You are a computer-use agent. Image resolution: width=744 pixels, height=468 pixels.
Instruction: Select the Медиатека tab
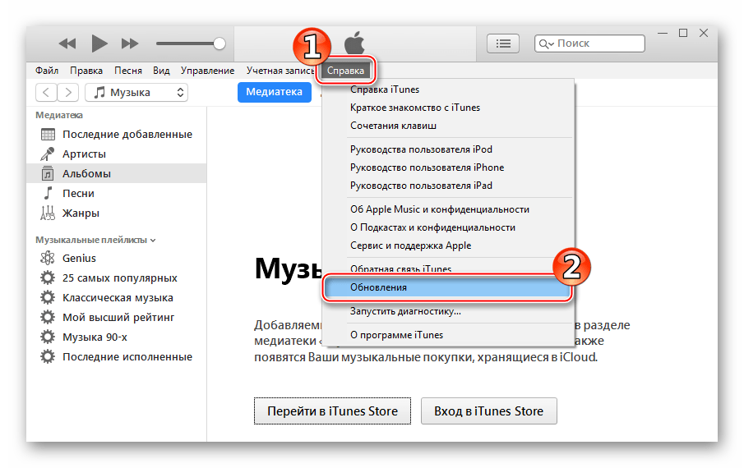tap(275, 92)
